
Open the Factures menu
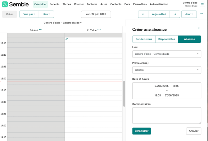[x=92, y=4]
